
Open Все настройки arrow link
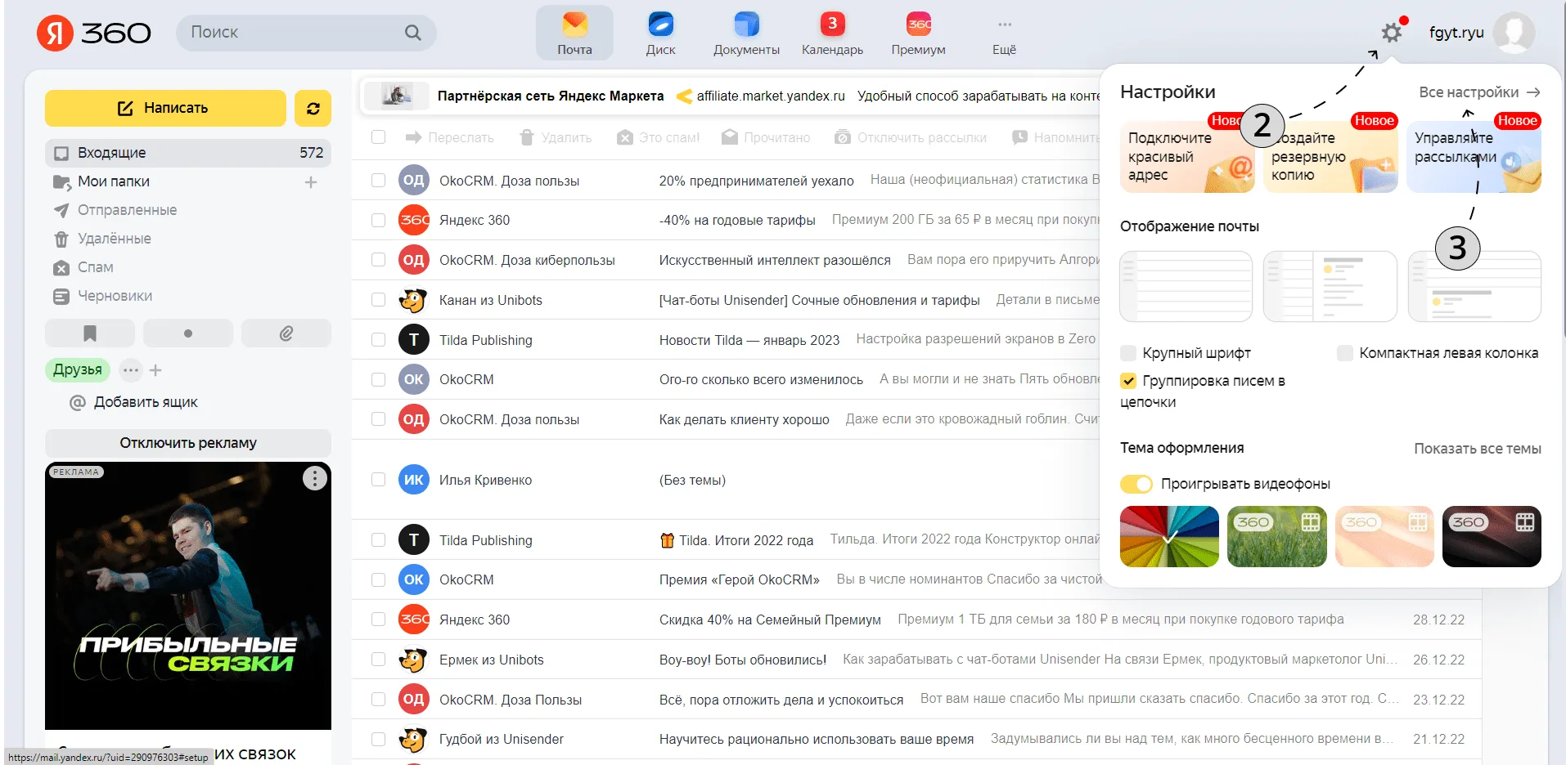coord(1479,92)
